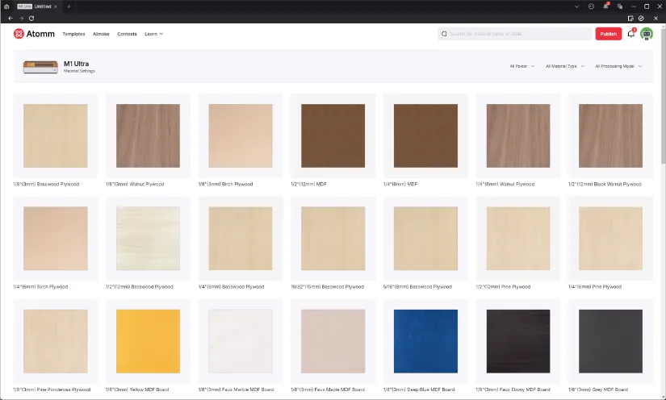The height and width of the screenshot is (400, 666).
Task: Select the Yellow MDF Board swatch
Action: click(149, 341)
